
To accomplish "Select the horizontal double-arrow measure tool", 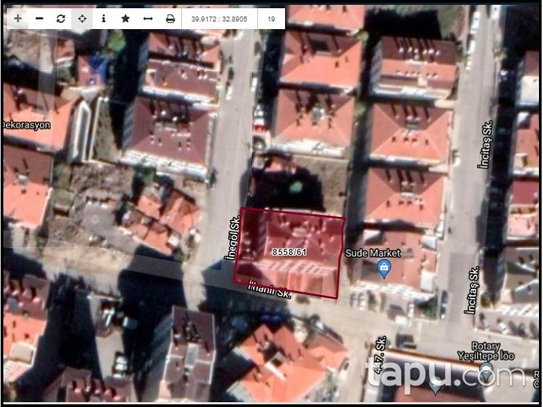I will click(x=148, y=19).
